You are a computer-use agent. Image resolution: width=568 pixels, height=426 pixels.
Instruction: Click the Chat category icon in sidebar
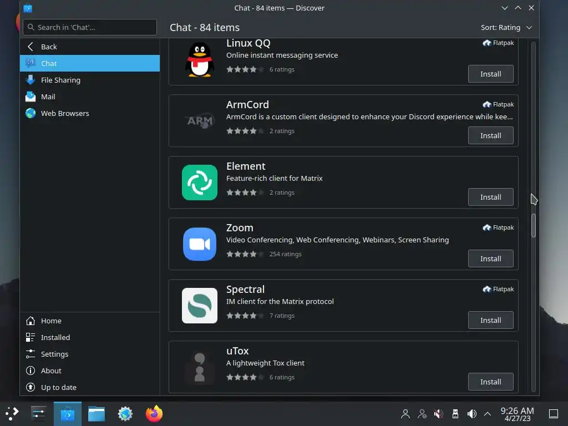(x=31, y=63)
